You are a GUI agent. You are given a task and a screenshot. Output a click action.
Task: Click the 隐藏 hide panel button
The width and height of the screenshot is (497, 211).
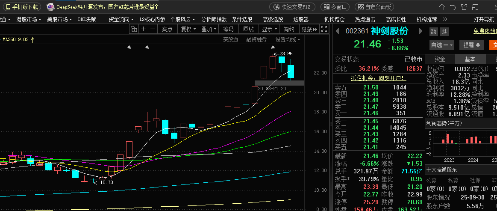(309, 29)
